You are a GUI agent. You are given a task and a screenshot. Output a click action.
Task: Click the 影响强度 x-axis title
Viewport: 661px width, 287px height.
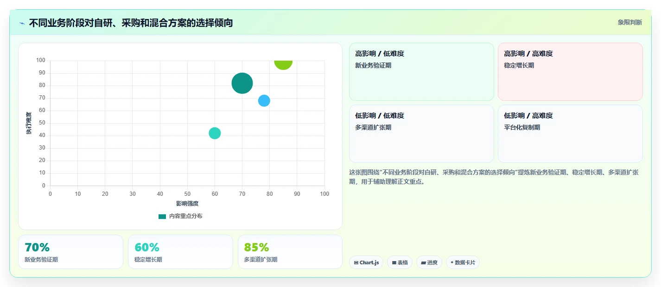coord(187,204)
